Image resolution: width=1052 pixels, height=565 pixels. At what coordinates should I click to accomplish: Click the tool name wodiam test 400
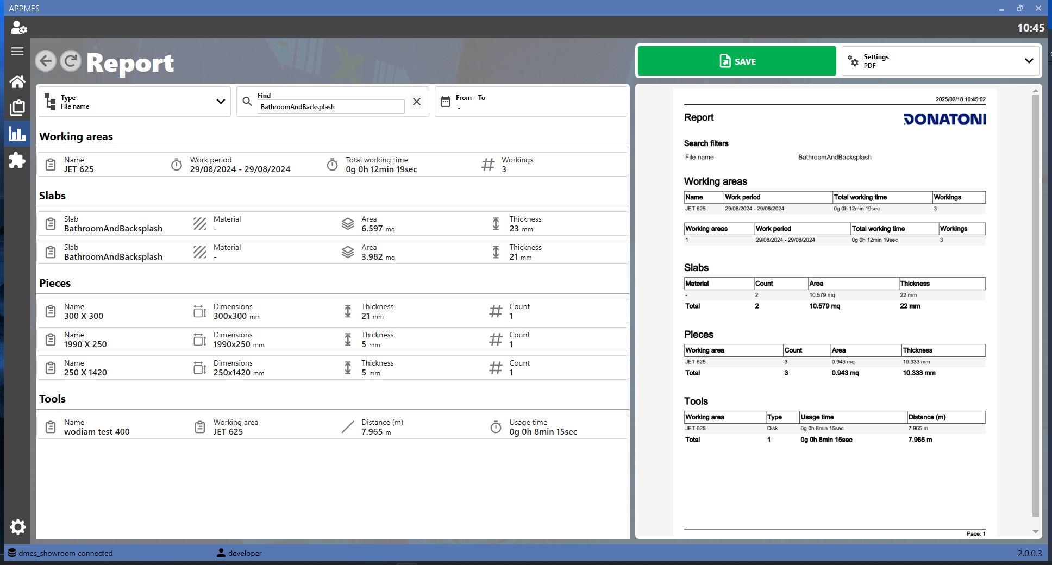(97, 432)
